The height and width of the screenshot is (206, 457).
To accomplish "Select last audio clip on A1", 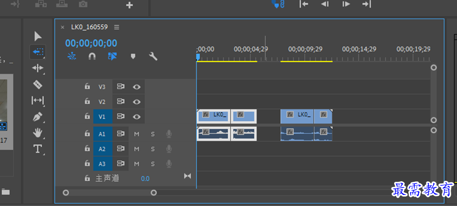I will click(x=323, y=134).
